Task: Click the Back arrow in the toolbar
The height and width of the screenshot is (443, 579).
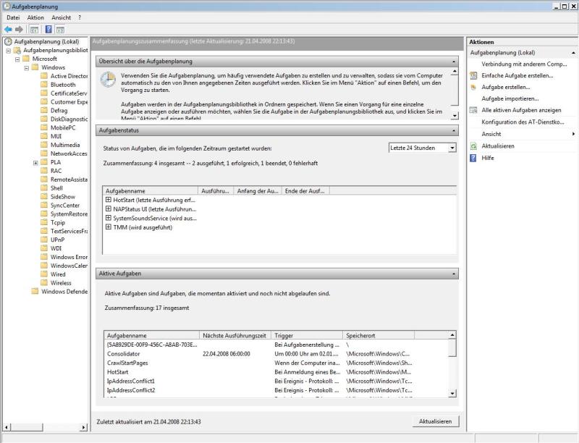Action: click(x=8, y=30)
